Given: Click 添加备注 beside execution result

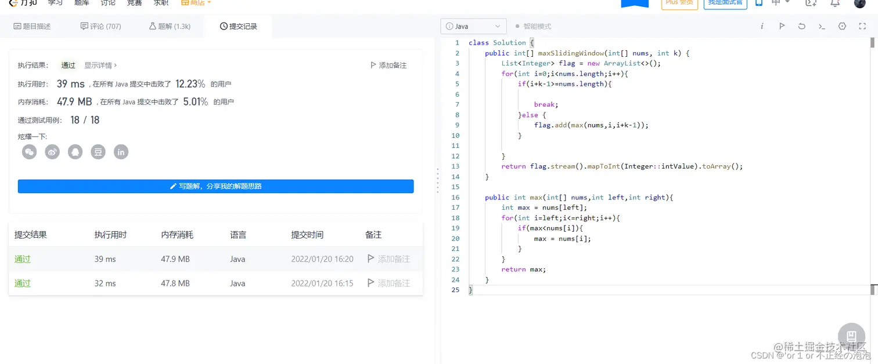Looking at the screenshot, I should (388, 65).
